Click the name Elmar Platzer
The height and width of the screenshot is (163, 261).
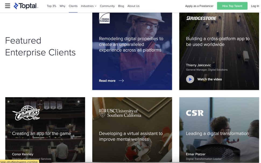click(196, 154)
